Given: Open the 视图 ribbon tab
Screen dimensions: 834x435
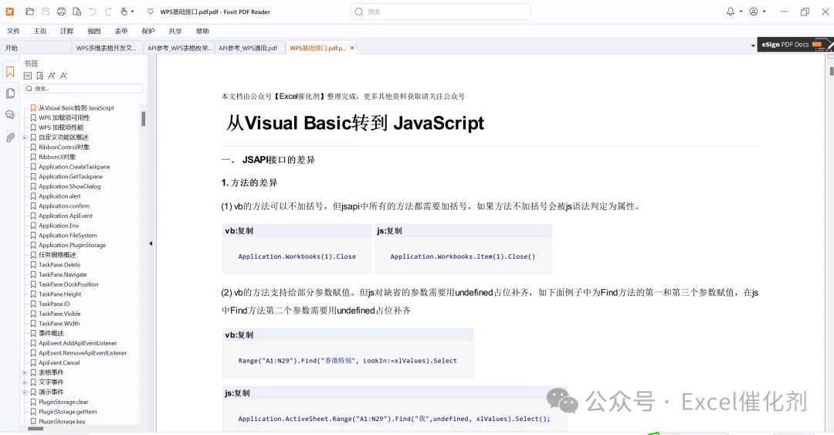Looking at the screenshot, I should pyautogui.click(x=94, y=31).
